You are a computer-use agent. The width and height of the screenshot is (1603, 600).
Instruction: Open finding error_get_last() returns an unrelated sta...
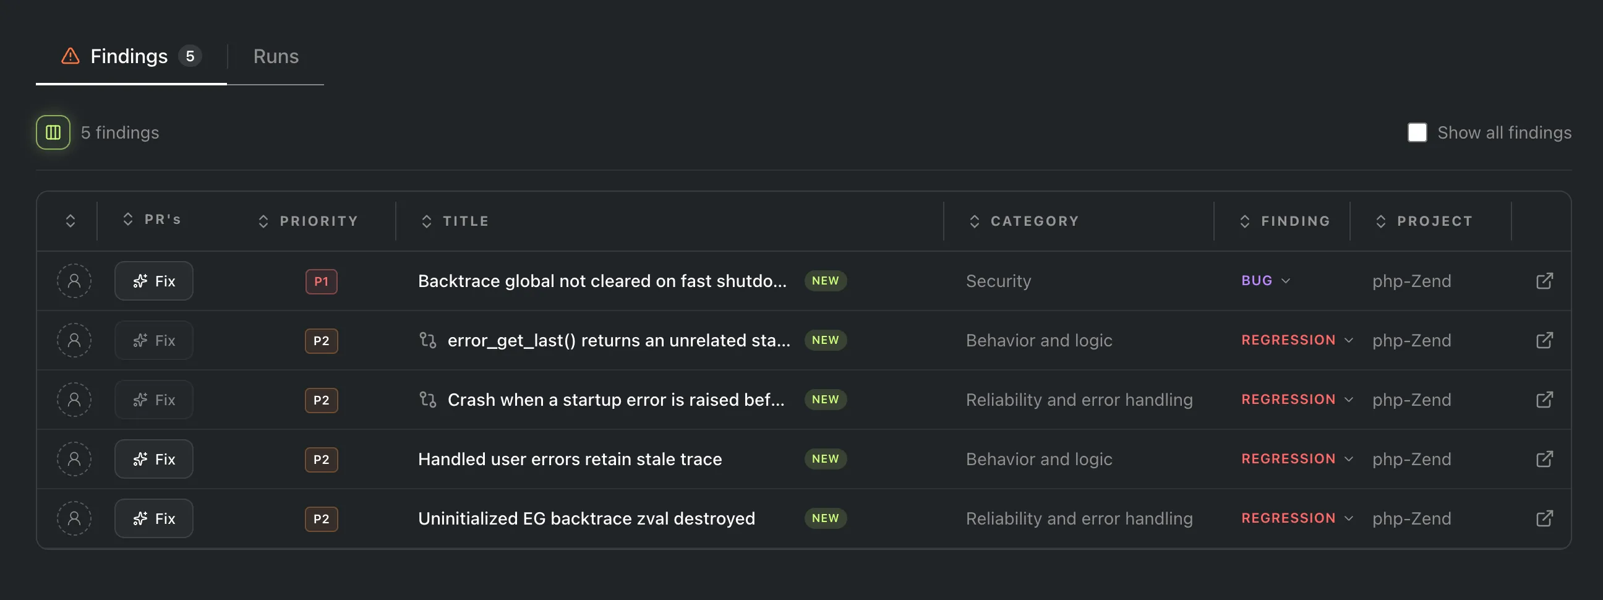[619, 340]
